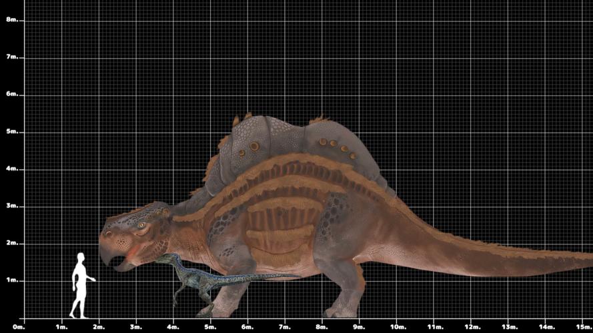Click the "7m." label on horizontal axis
Image resolution: width=593 pixels, height=333 pixels.
[284, 327]
